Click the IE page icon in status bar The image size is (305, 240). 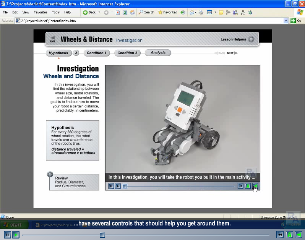click(3, 217)
